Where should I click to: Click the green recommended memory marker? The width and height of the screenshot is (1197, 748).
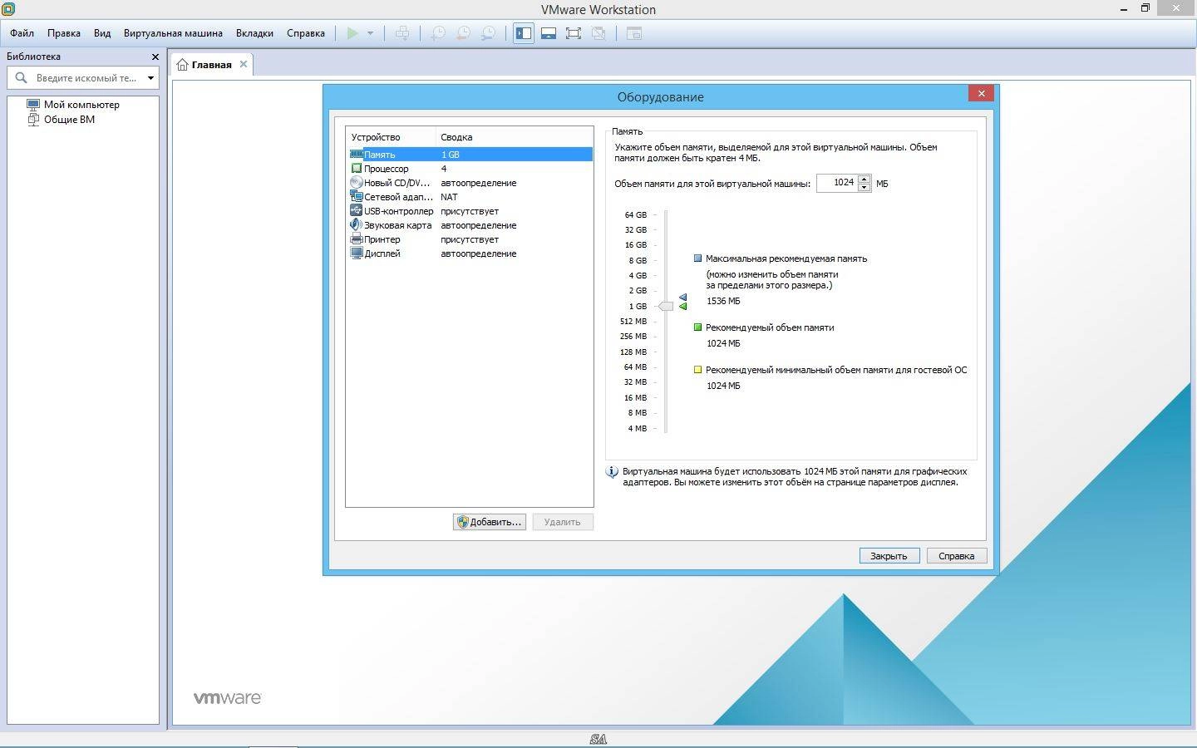pyautogui.click(x=682, y=306)
